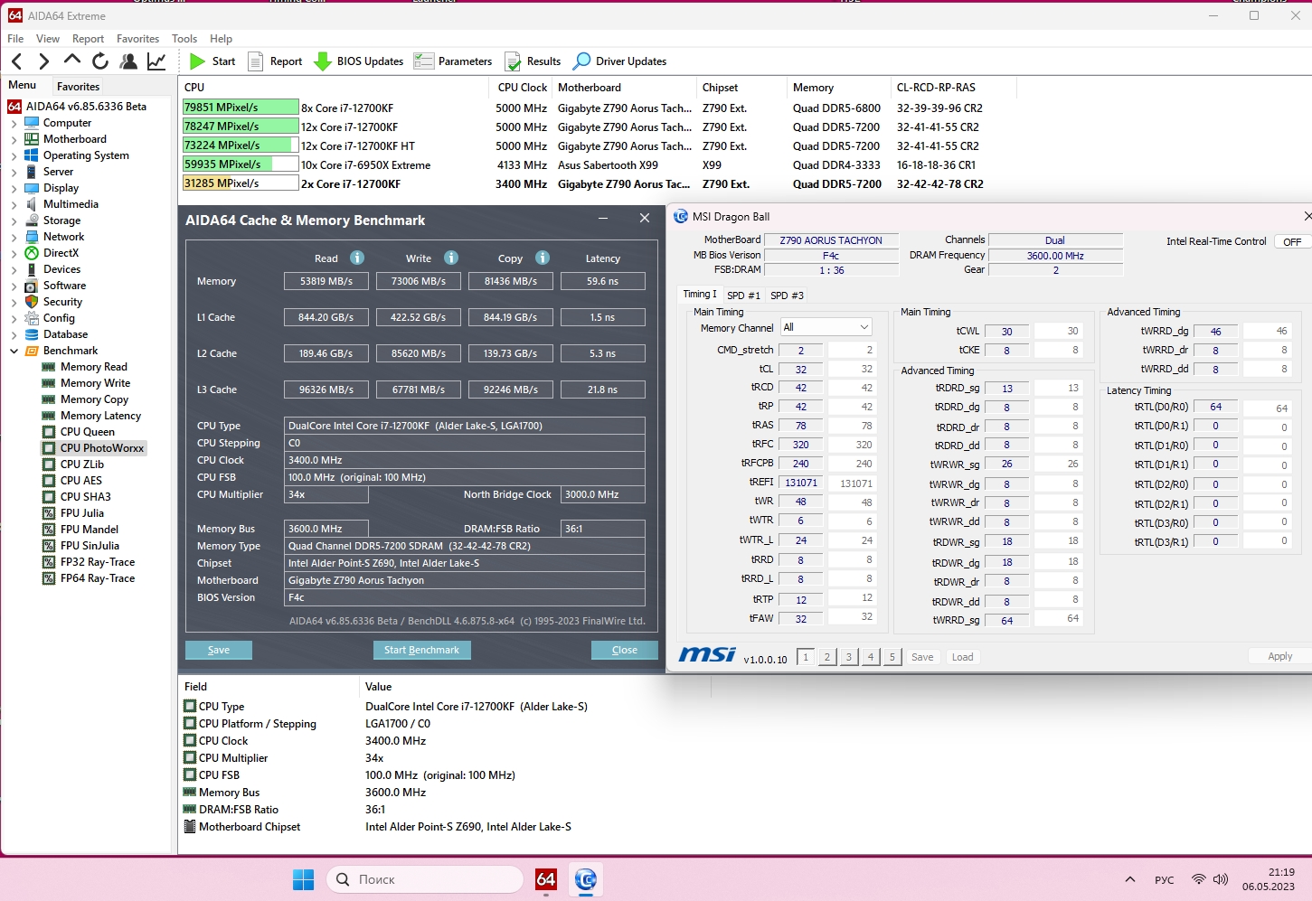
Task: Click Load in MSI Dragon Ball
Action: pos(963,657)
